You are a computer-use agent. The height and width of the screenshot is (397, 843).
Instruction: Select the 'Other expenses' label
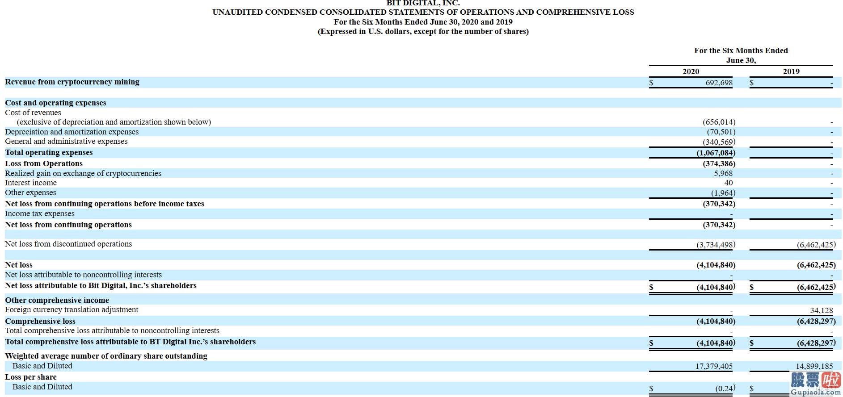tap(30, 192)
